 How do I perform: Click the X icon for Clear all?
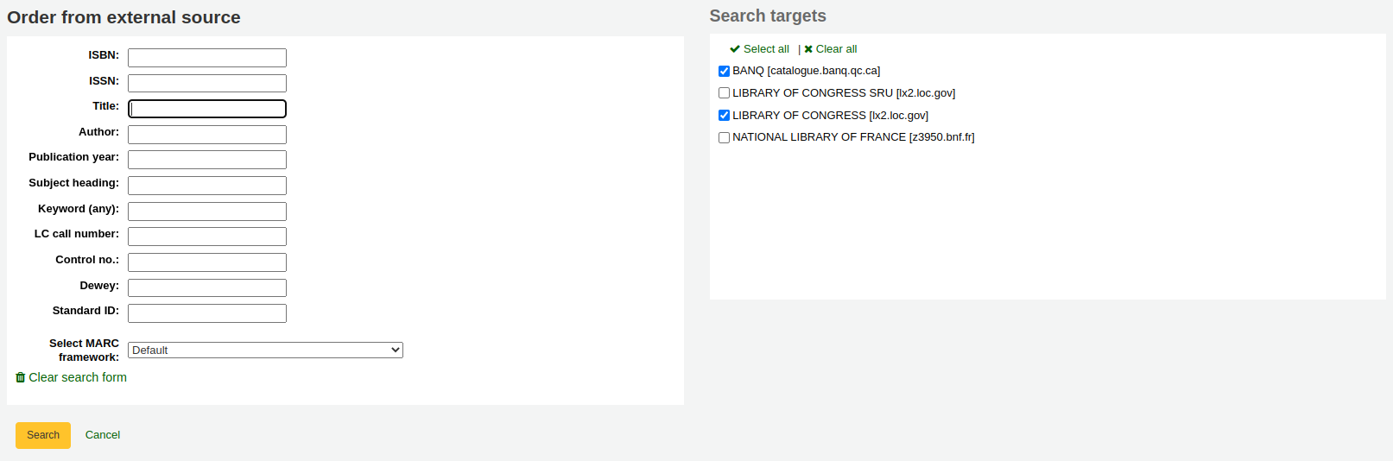(x=808, y=49)
